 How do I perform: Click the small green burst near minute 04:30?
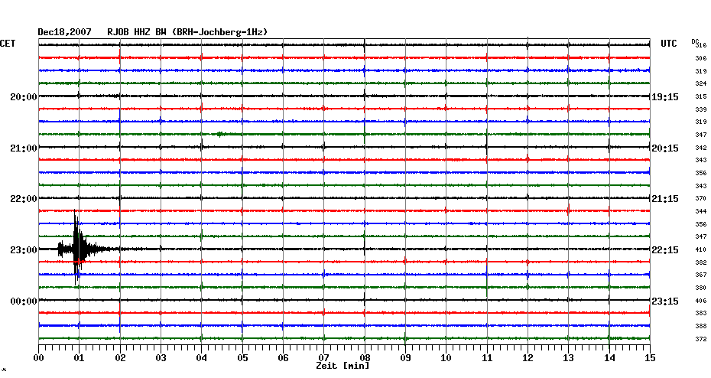pos(220,134)
